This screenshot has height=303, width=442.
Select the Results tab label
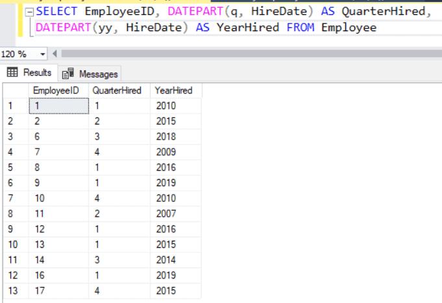38,73
